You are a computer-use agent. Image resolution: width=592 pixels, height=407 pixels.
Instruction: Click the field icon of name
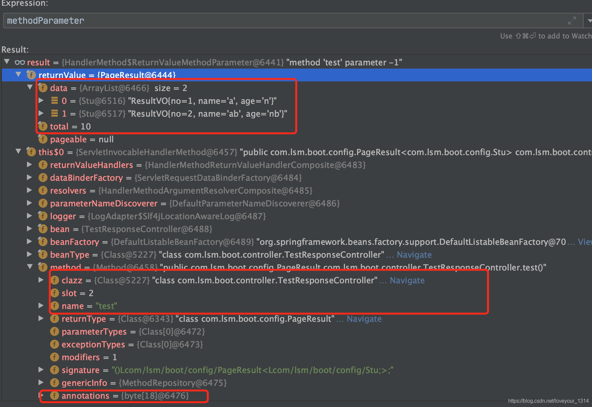click(x=55, y=306)
